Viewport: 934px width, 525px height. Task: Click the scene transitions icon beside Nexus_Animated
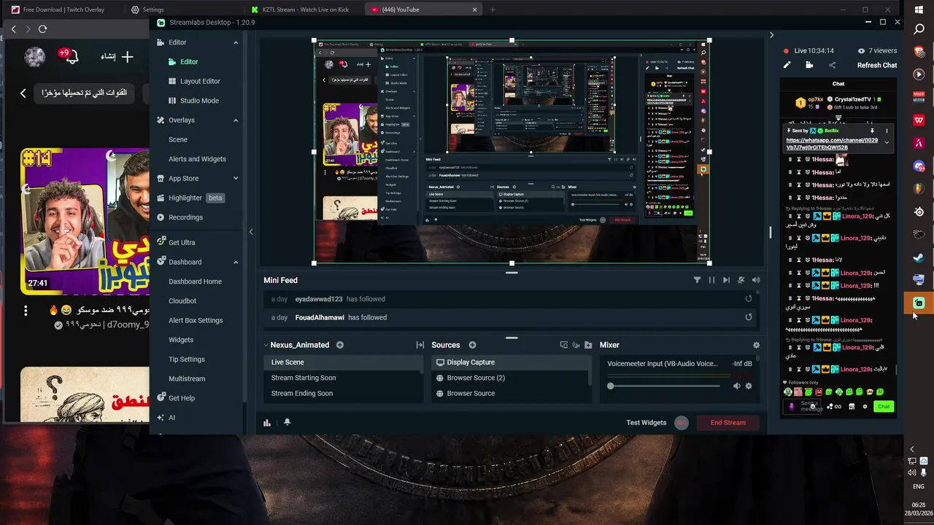[420, 345]
